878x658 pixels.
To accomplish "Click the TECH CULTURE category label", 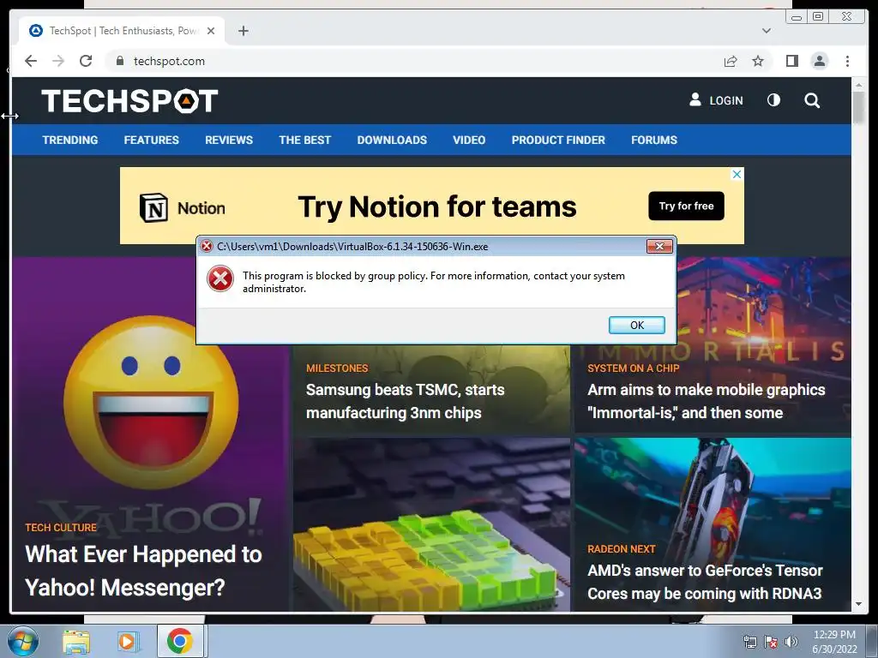I will tap(61, 528).
